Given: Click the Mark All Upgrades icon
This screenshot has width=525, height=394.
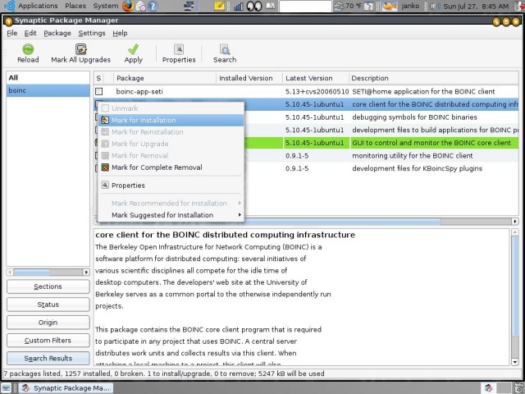Looking at the screenshot, I should [x=80, y=49].
